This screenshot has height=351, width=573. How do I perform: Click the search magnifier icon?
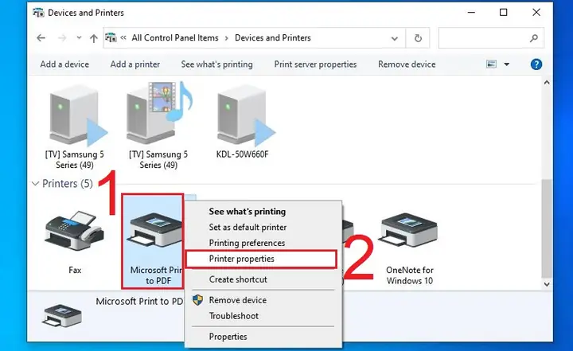pyautogui.click(x=534, y=38)
